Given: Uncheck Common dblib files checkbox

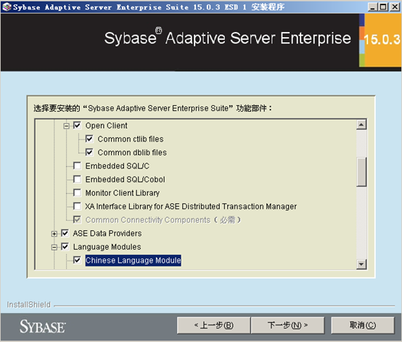Looking at the screenshot, I should coord(89,152).
